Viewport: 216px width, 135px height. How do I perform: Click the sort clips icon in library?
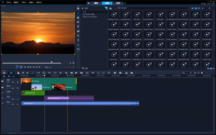tap(203, 8)
